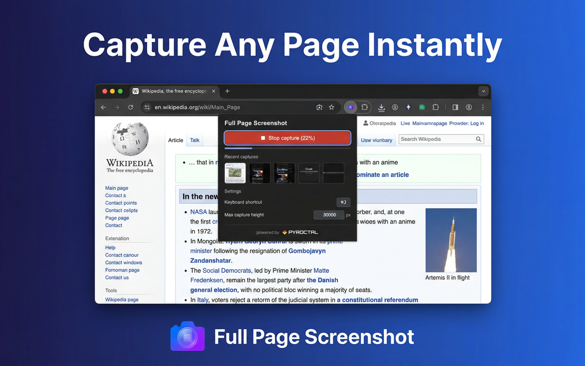585x366 pixels.
Task: Open the Wikipedia page sidebar link
Action: tap(122, 300)
